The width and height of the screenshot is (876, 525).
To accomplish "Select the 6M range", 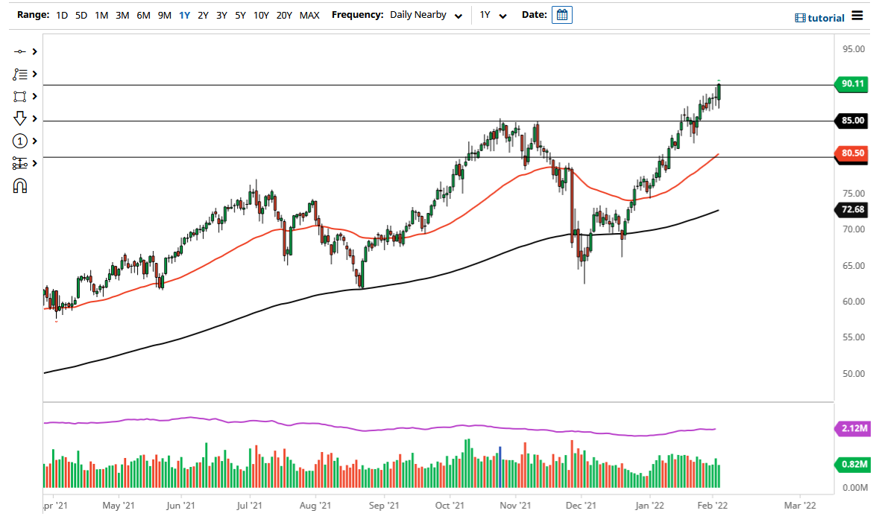I will [144, 16].
